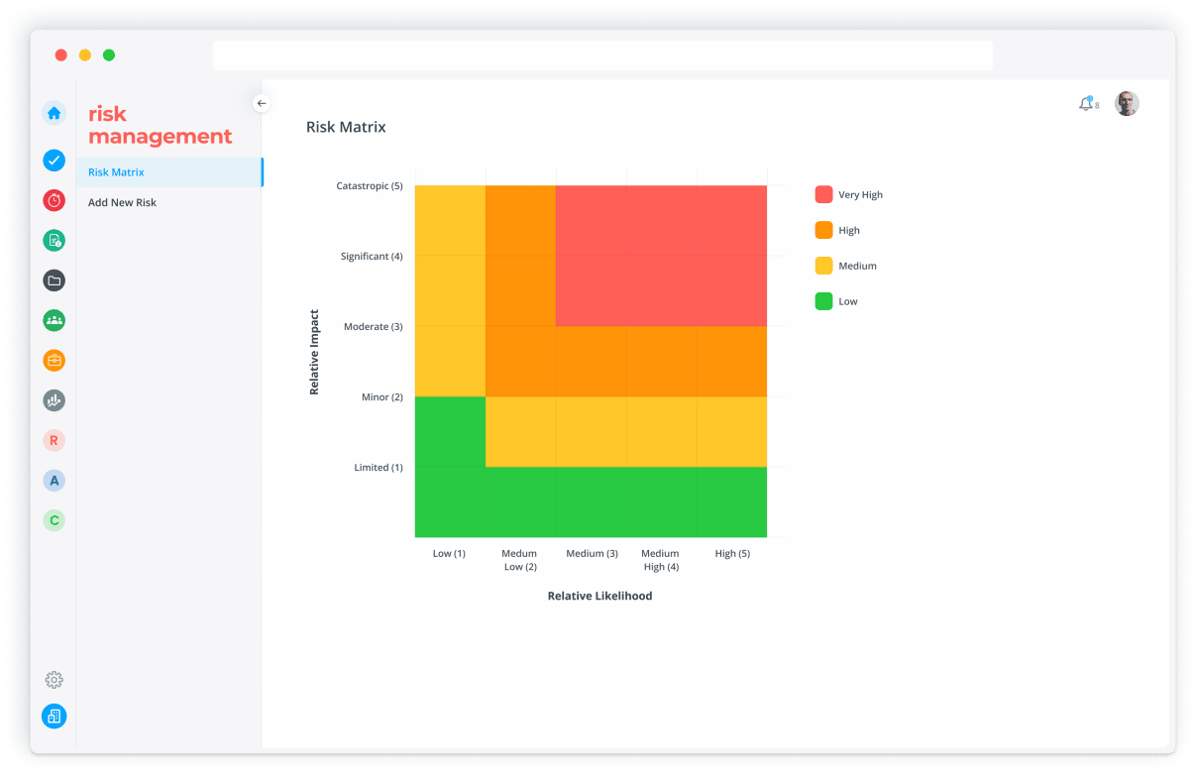Select the blue A module icon
This screenshot has width=1196, height=774.
(x=54, y=481)
